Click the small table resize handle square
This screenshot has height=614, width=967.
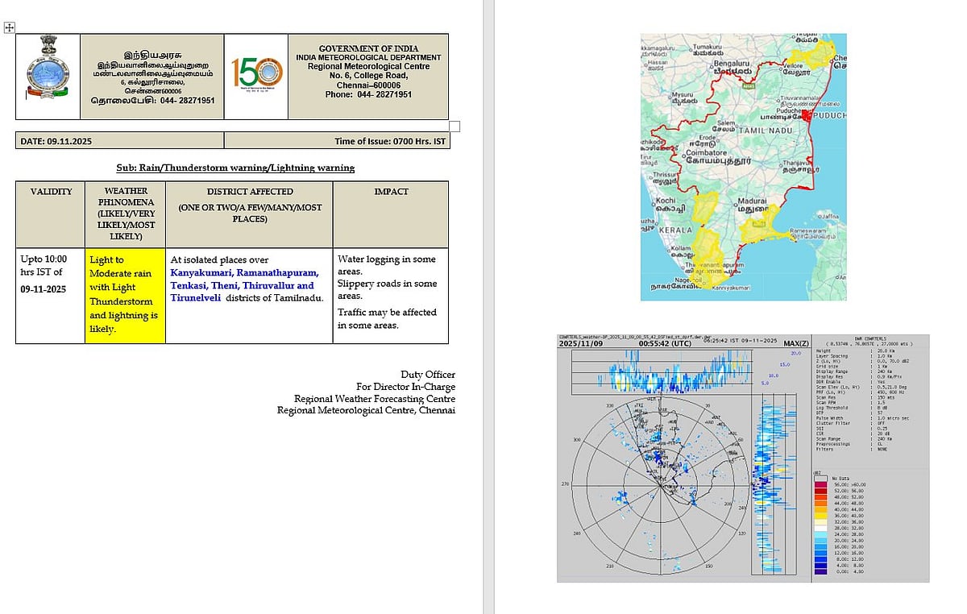click(x=454, y=126)
